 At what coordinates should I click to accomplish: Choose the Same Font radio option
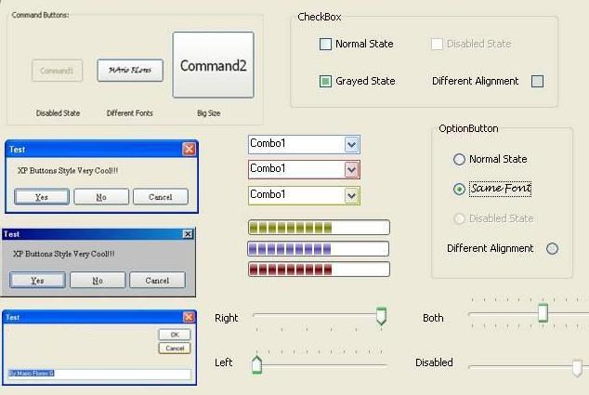(459, 189)
